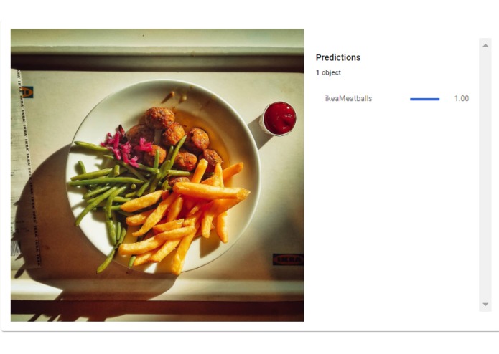Click the blue confidence bar for ikeaMeatballs

tap(425, 99)
